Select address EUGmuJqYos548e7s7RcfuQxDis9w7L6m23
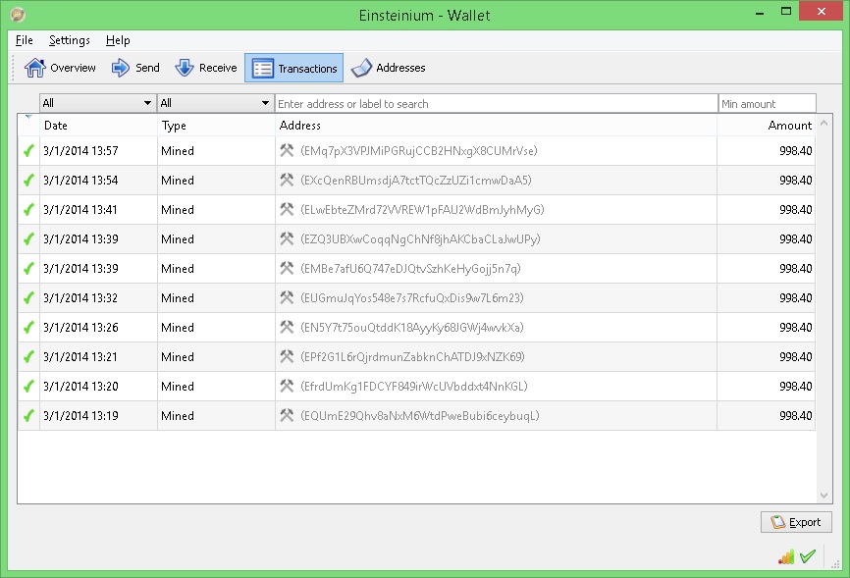This screenshot has height=578, width=850. pos(412,297)
